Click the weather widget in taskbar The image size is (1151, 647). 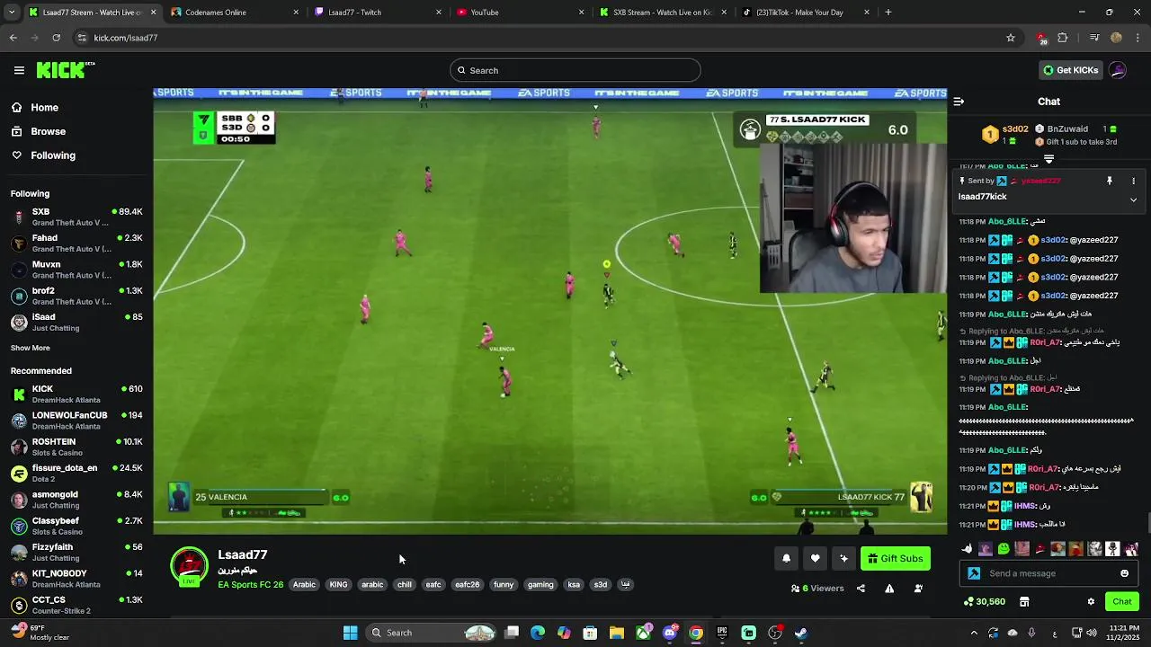[40, 633]
